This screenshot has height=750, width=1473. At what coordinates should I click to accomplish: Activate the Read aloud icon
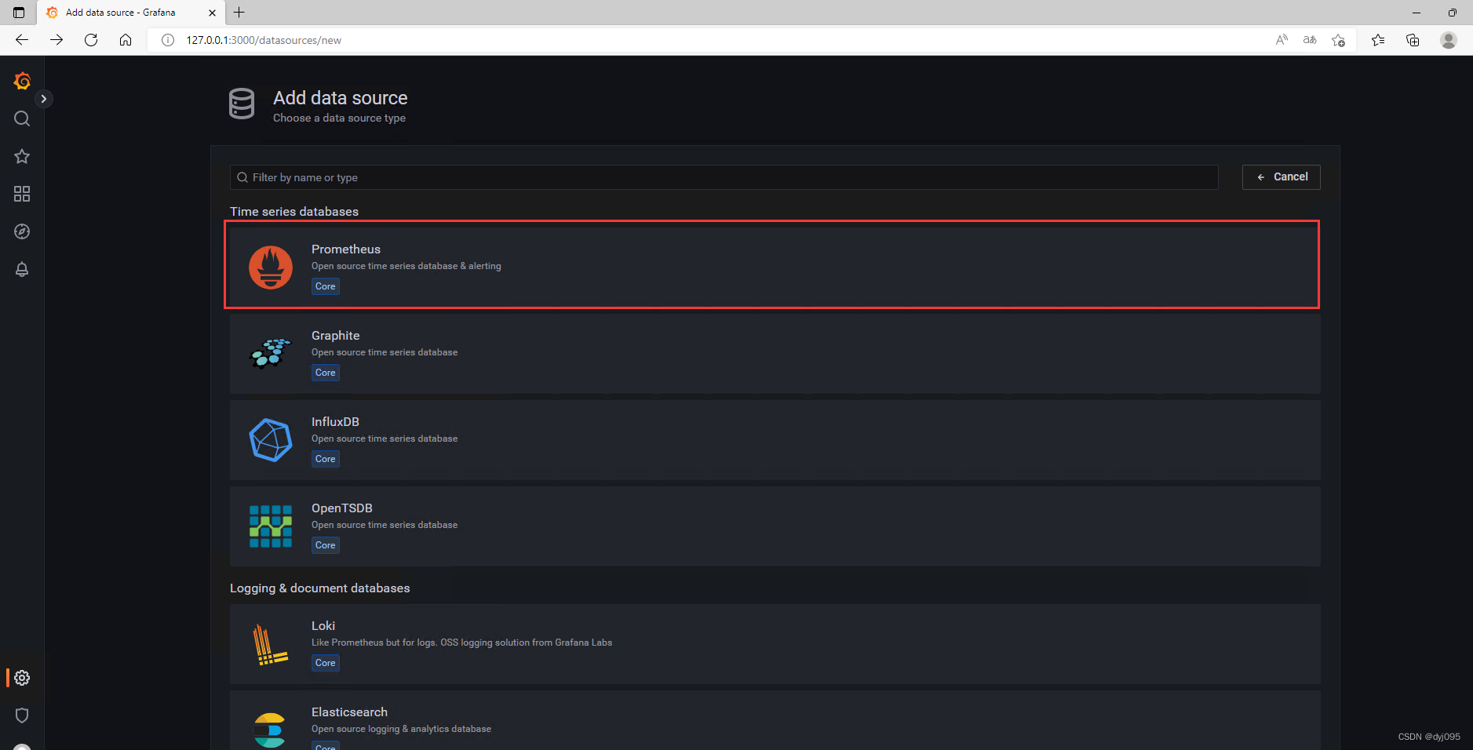pos(1282,40)
